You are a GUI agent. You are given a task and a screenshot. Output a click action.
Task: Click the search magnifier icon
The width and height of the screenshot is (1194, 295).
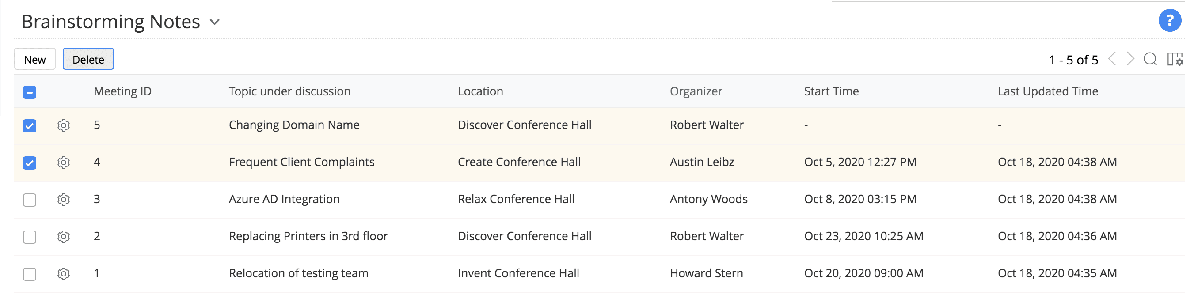[1149, 59]
